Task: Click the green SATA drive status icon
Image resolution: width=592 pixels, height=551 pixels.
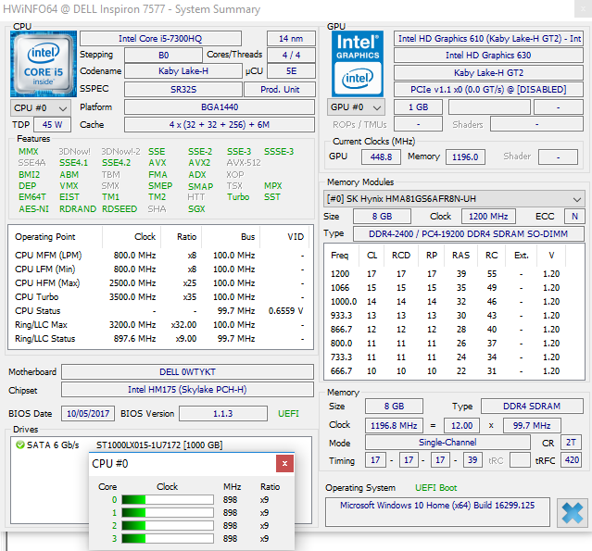Action: coord(20,445)
